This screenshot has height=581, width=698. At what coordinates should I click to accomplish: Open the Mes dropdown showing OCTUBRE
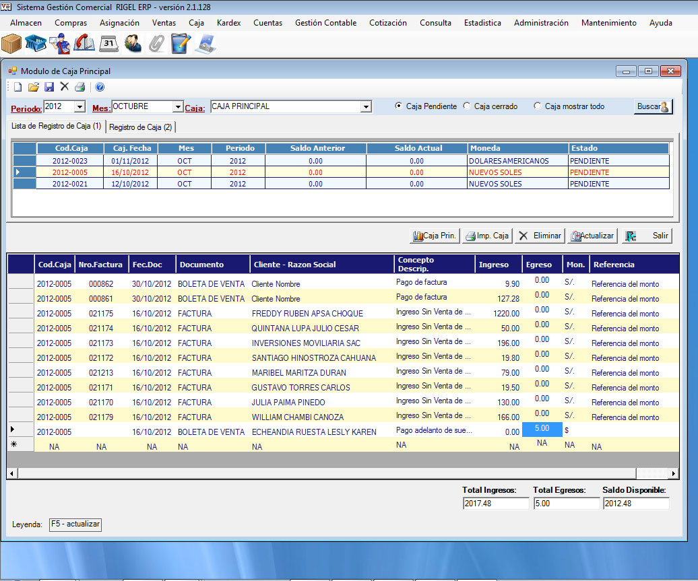[177, 107]
